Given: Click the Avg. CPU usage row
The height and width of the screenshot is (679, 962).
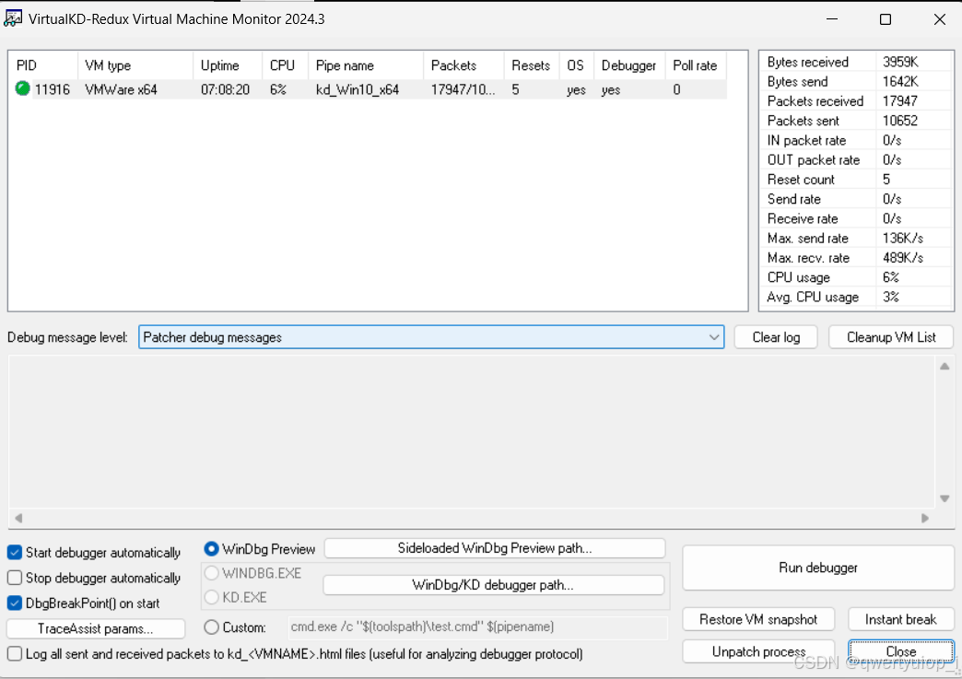Looking at the screenshot, I should click(x=857, y=297).
